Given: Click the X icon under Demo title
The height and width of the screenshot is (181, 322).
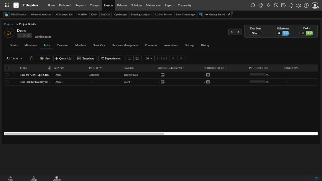Looking at the screenshot, I should click(25, 36).
